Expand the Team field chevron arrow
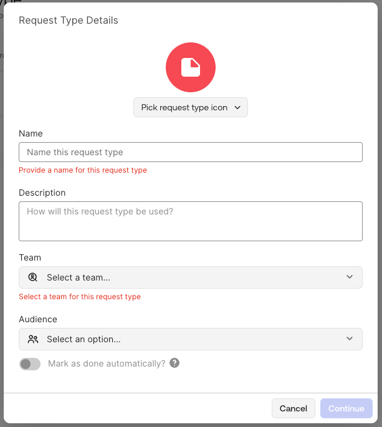 click(x=350, y=277)
